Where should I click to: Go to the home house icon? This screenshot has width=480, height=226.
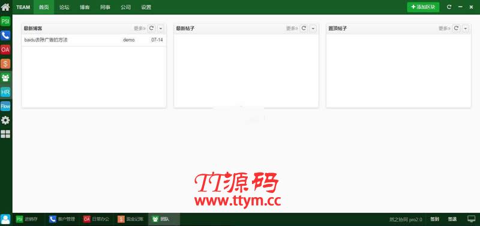tap(5, 7)
